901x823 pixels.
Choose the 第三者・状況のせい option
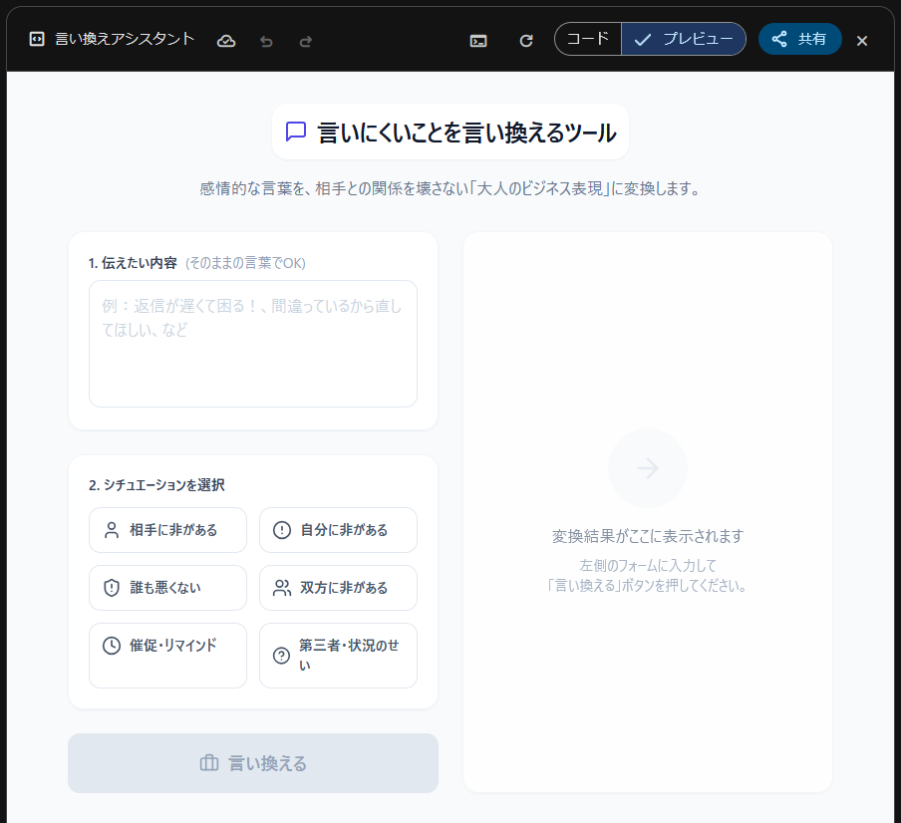pos(338,656)
